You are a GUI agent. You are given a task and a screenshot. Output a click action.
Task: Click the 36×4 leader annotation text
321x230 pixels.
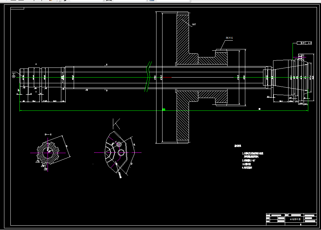pos(229,38)
